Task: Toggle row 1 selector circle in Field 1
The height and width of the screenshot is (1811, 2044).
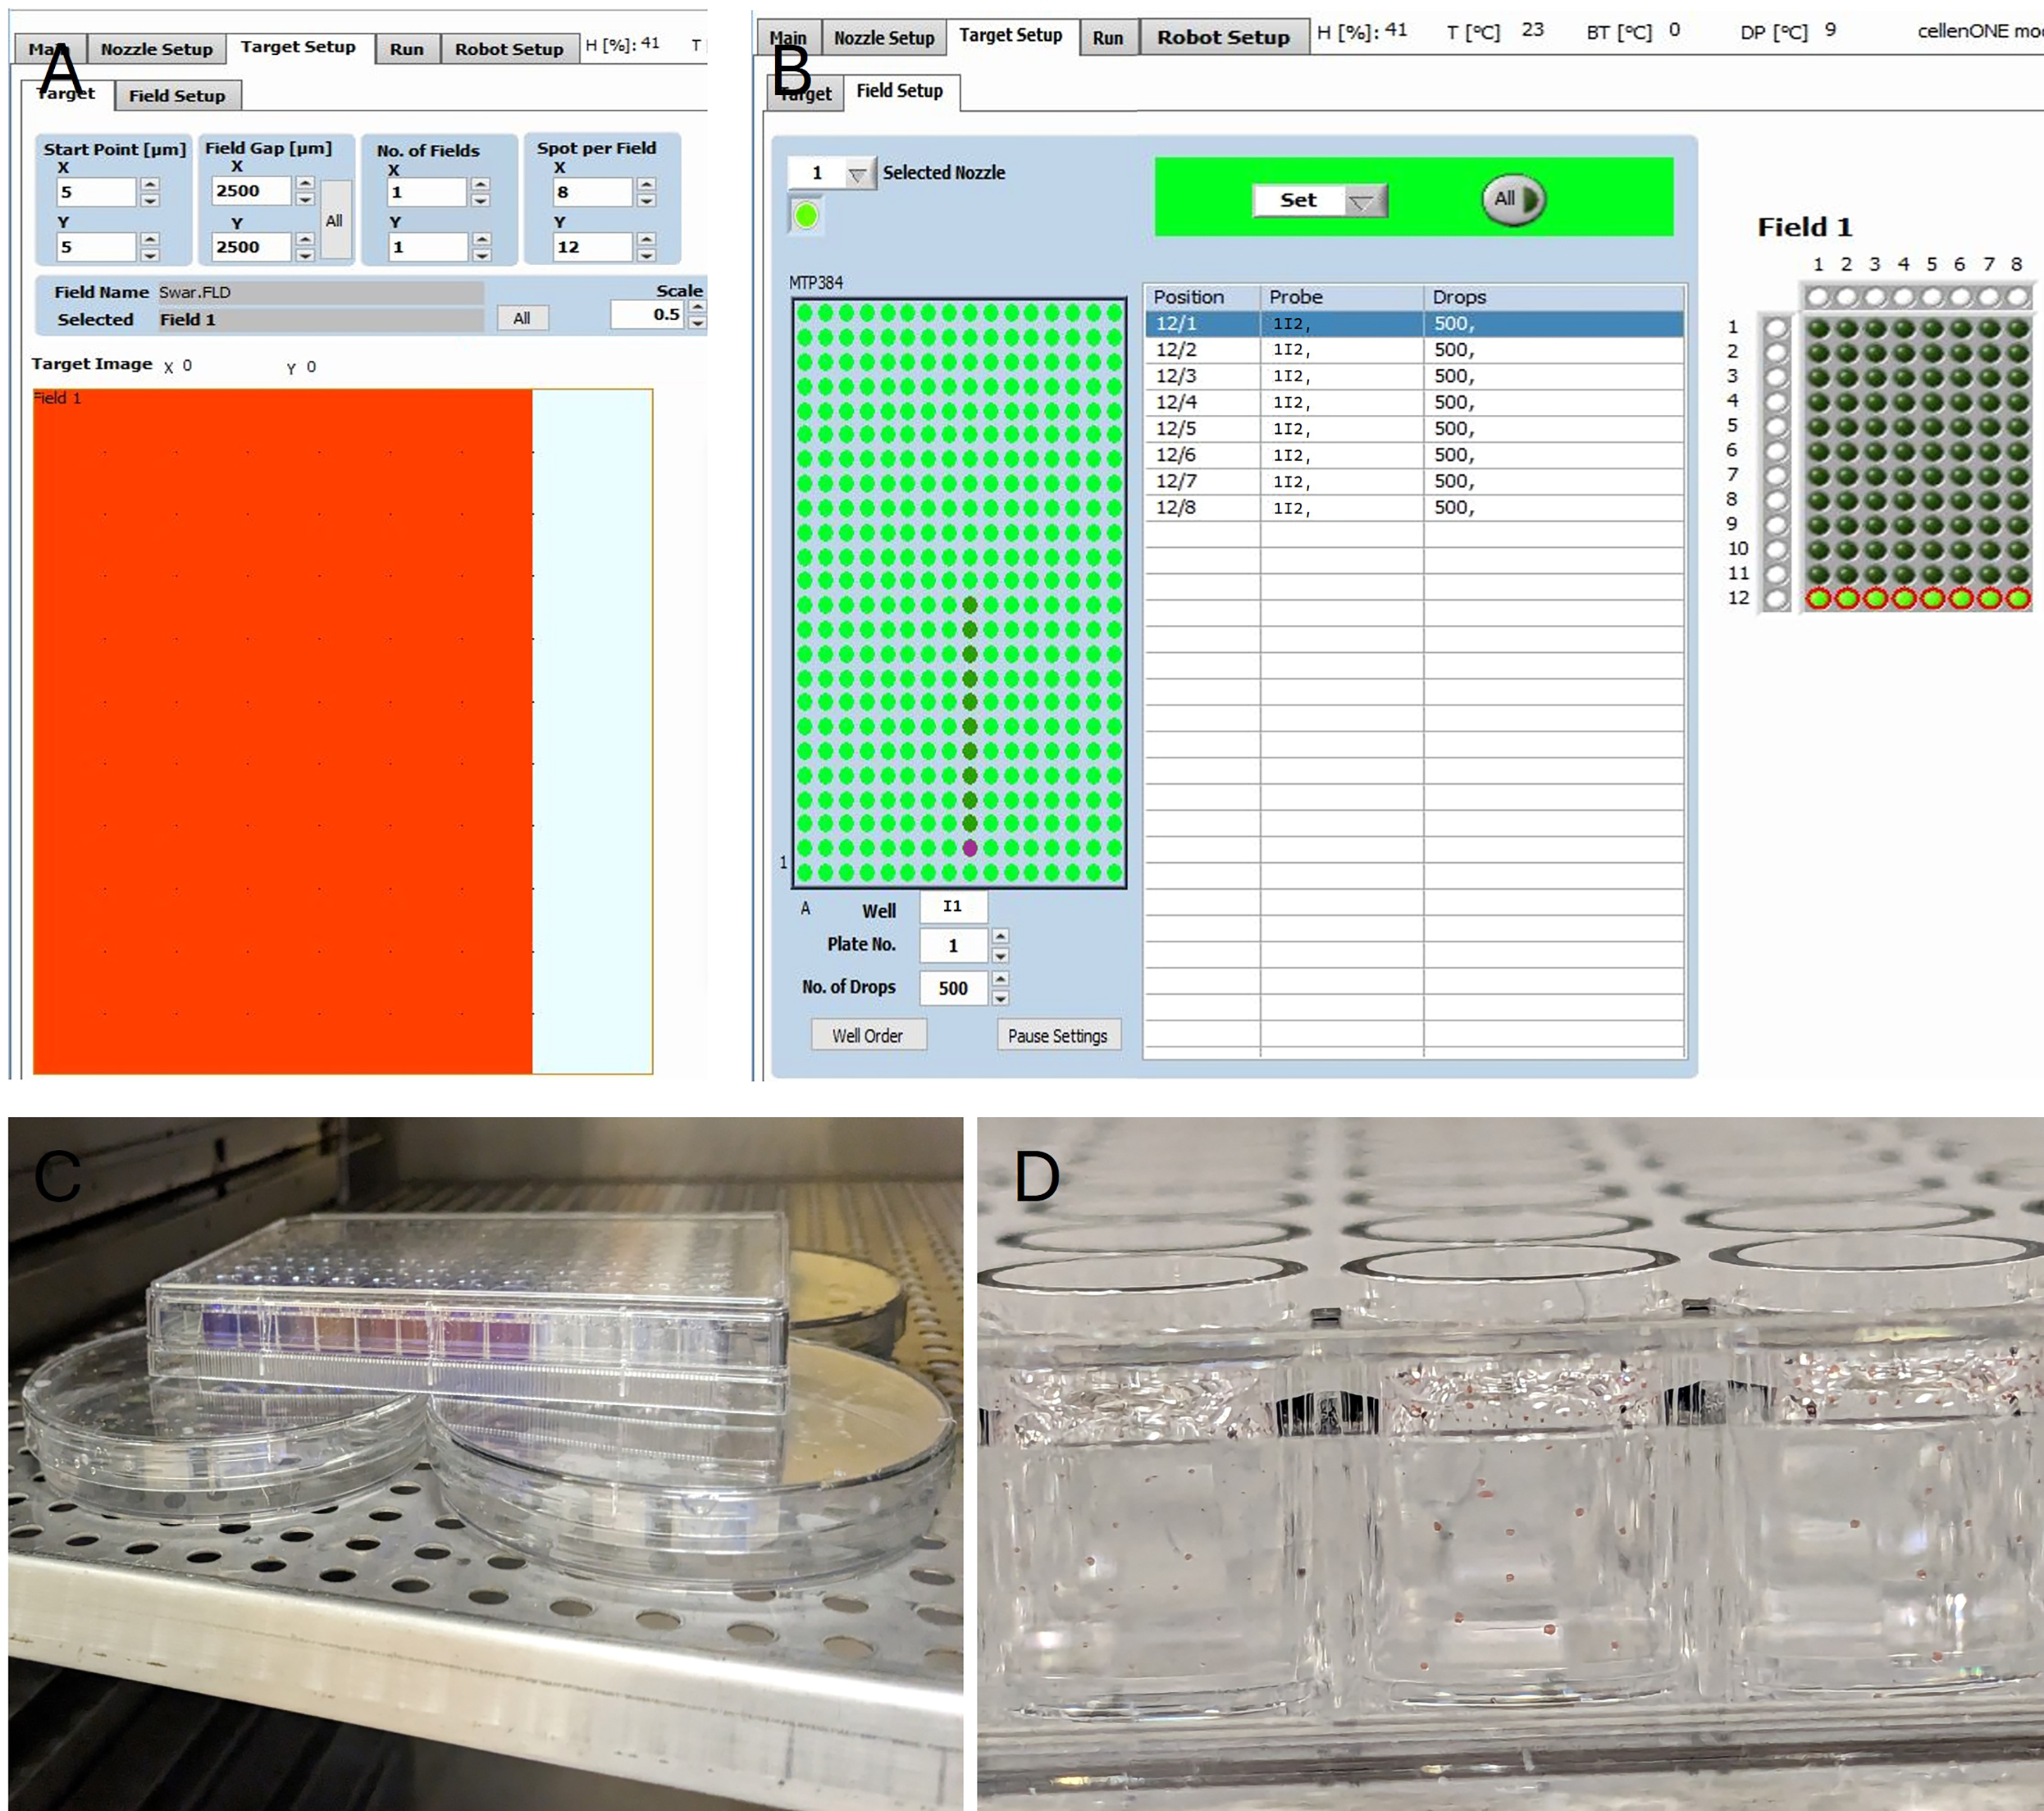Action: coord(1776,327)
